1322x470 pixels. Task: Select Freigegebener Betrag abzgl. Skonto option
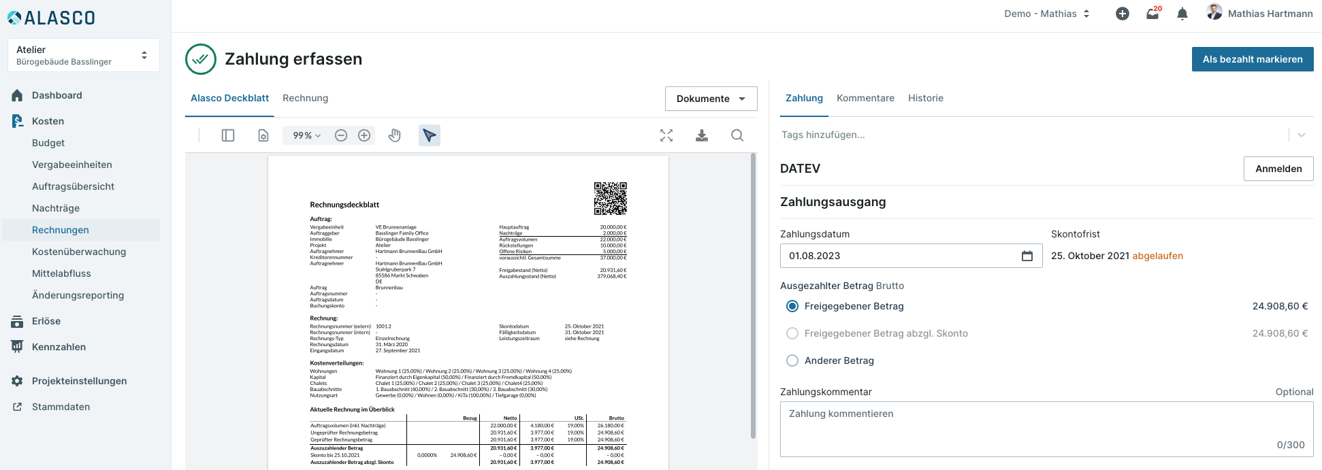[x=792, y=333]
